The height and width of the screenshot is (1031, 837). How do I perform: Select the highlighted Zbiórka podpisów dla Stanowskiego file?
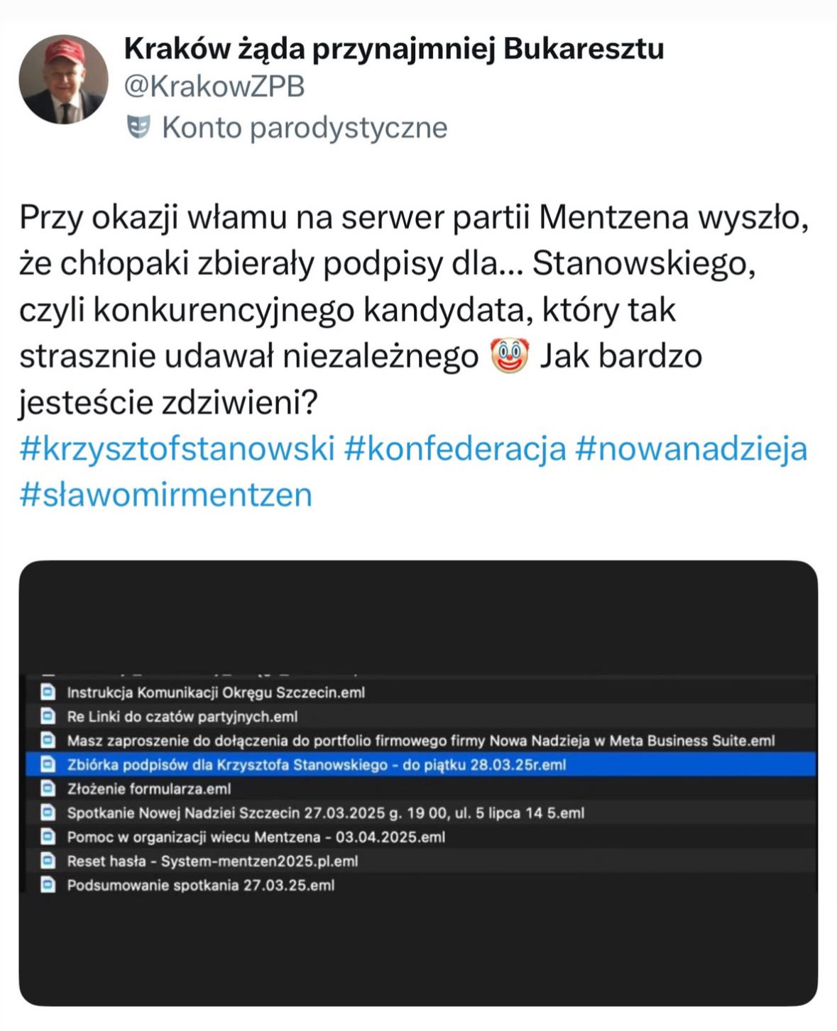pos(316,765)
